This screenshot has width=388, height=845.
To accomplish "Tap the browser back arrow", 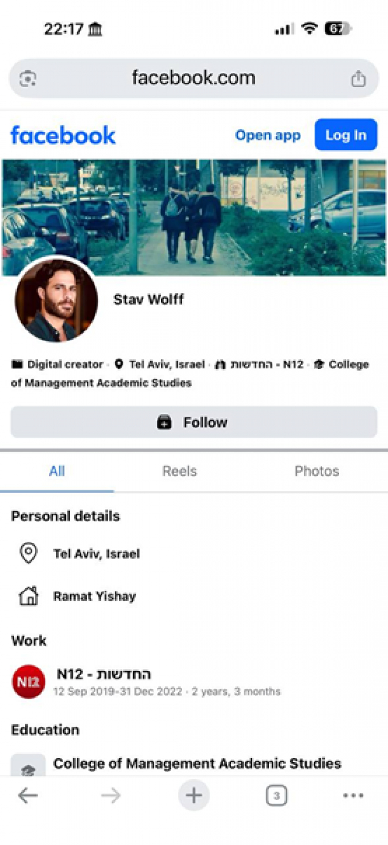I will [x=28, y=795].
